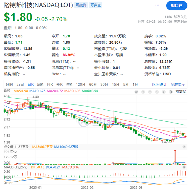Click the current price $1.80
The height and width of the screenshot is (190, 191).
click(18, 17)
